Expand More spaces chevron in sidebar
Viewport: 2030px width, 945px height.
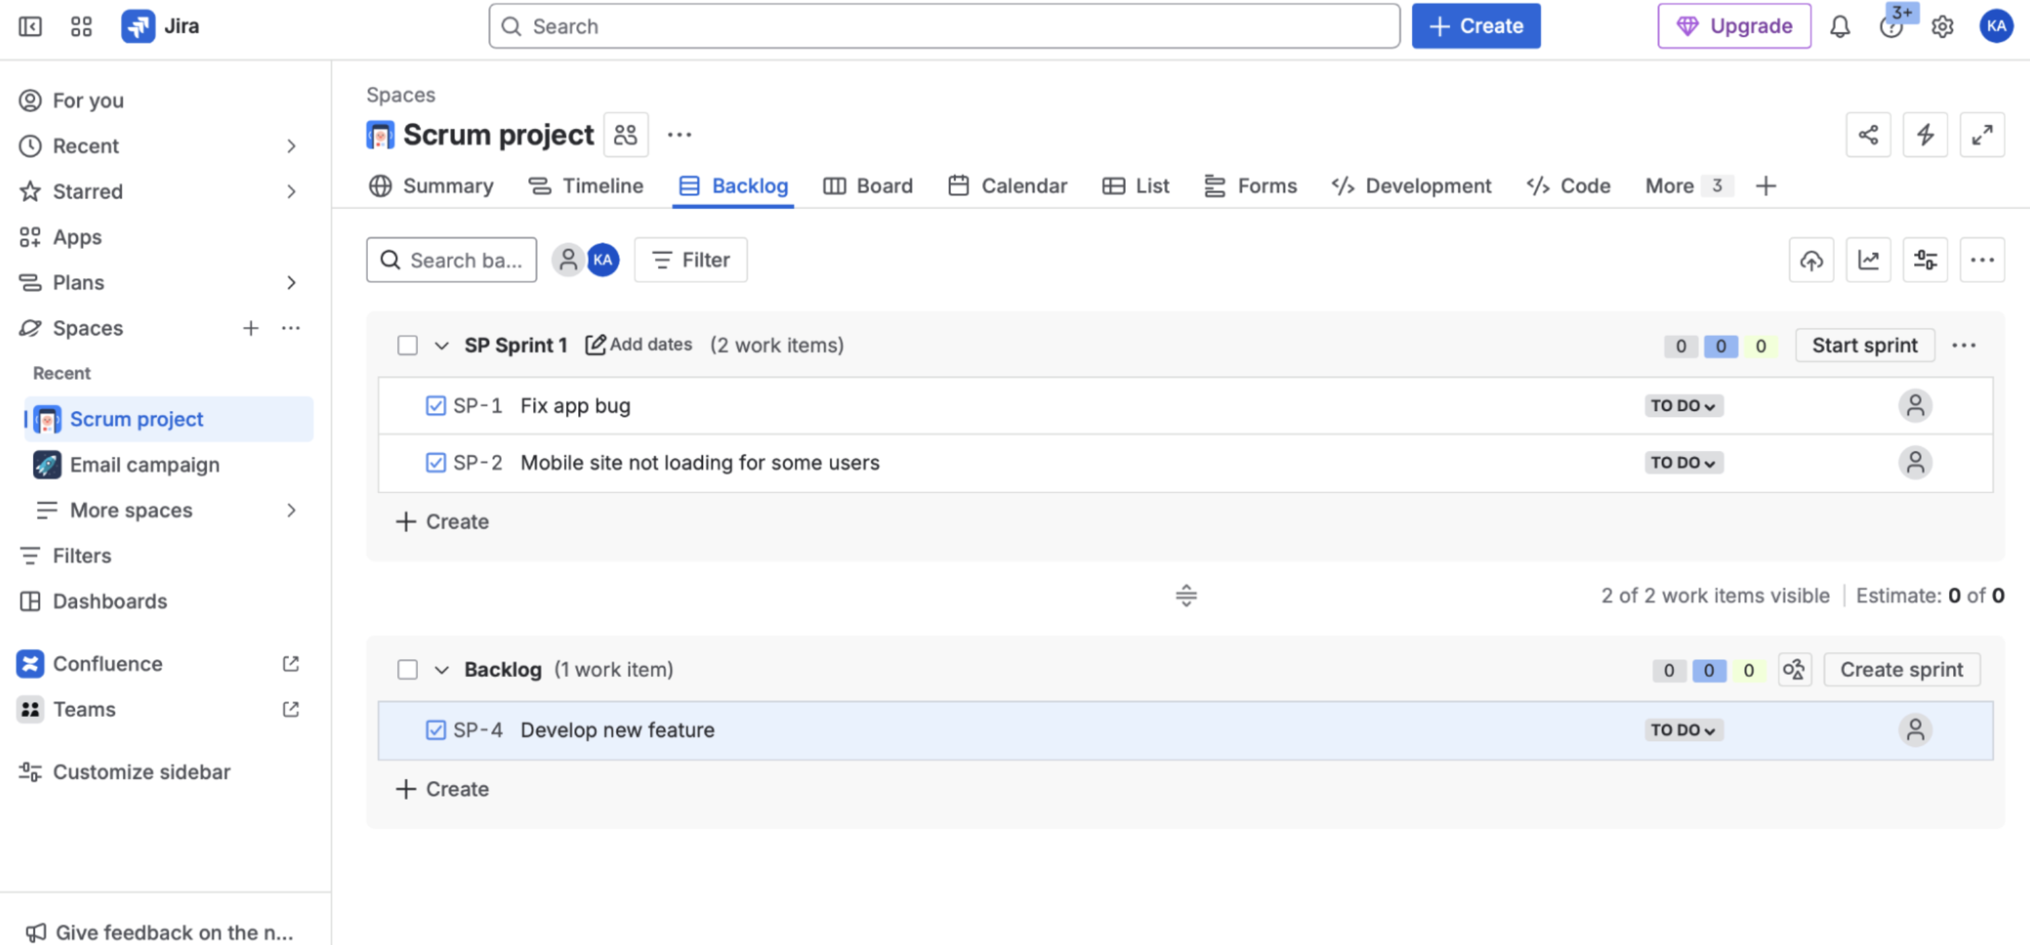pyautogui.click(x=291, y=511)
